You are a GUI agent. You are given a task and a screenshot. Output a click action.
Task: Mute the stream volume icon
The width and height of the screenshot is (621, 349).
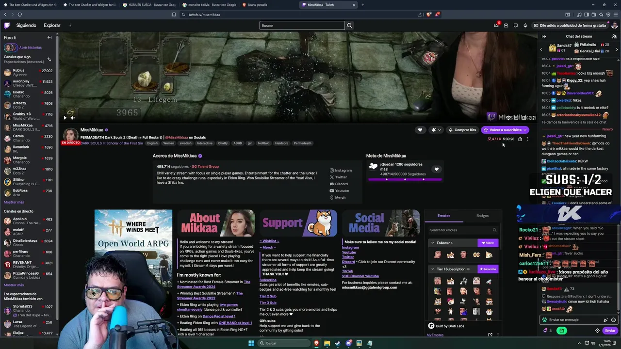tap(73, 117)
